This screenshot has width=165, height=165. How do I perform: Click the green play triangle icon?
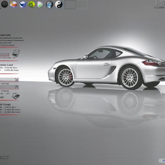40,5
